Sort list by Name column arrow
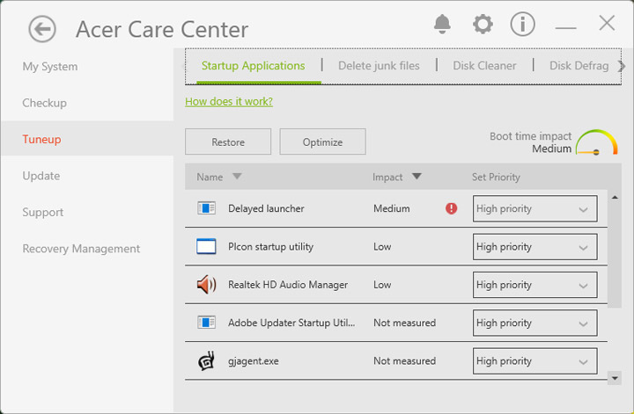This screenshot has height=414, width=634. 236,177
